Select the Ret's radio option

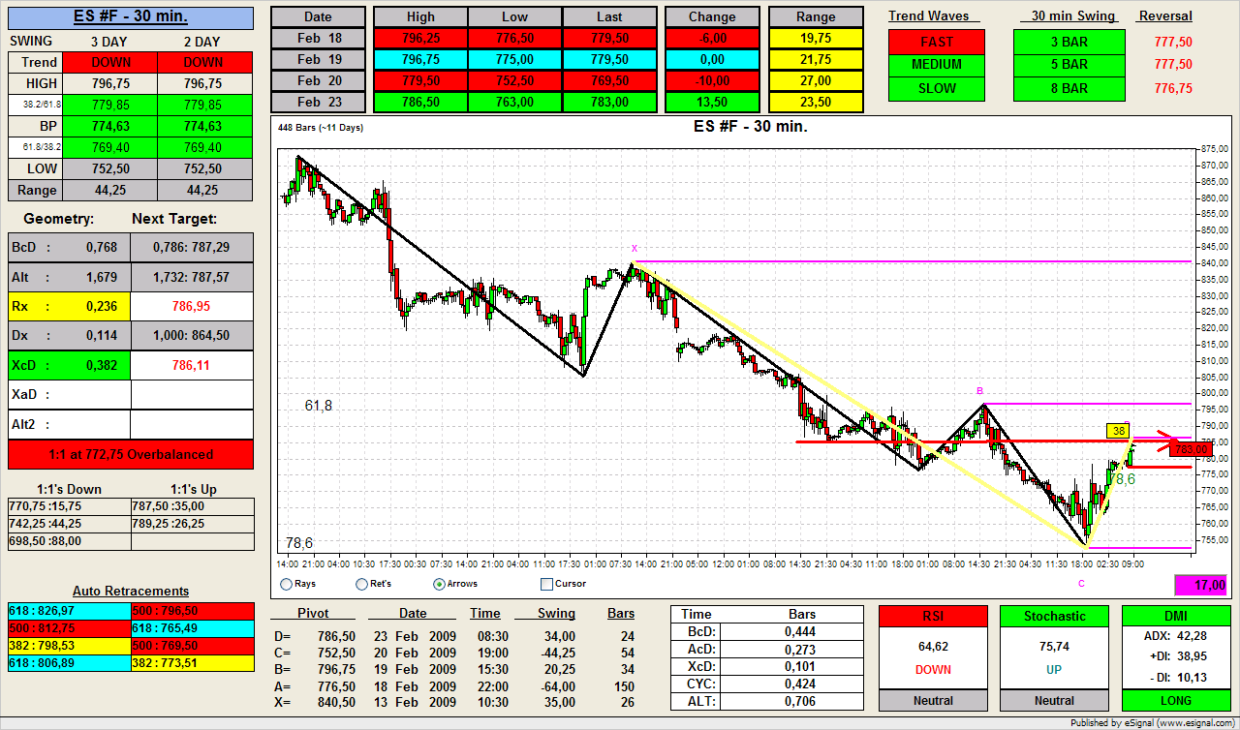point(361,584)
